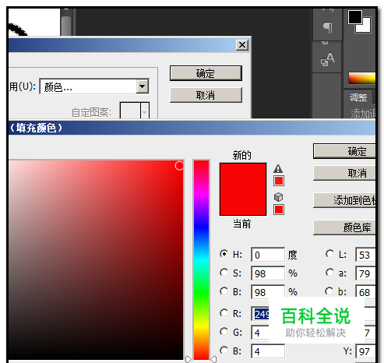The width and height of the screenshot is (384, 363).
Task: Open the 颜色库 color libraries button
Action: click(x=344, y=227)
